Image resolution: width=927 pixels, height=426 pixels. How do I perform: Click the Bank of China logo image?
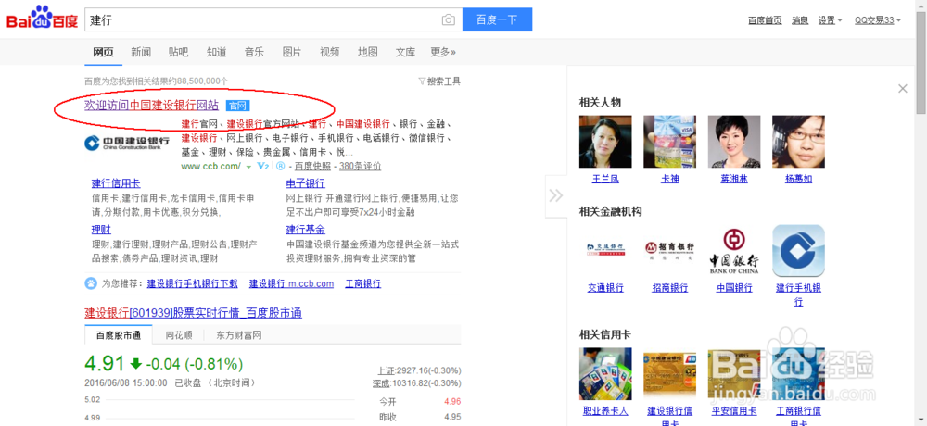click(x=733, y=251)
